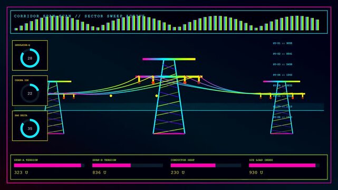Click the SPAN-B TENSION pink progress bar
Viewport: 338px width, 190px height.
pos(128,165)
